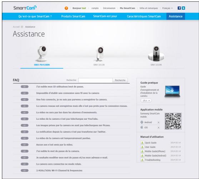
Task: Open the Produits SmartCam menu
Action: (73, 16)
